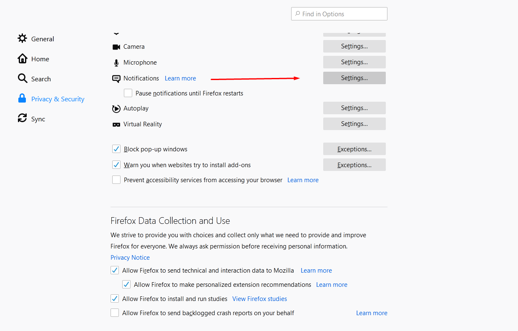
Task: Click the Camera permission icon
Action: click(x=116, y=46)
